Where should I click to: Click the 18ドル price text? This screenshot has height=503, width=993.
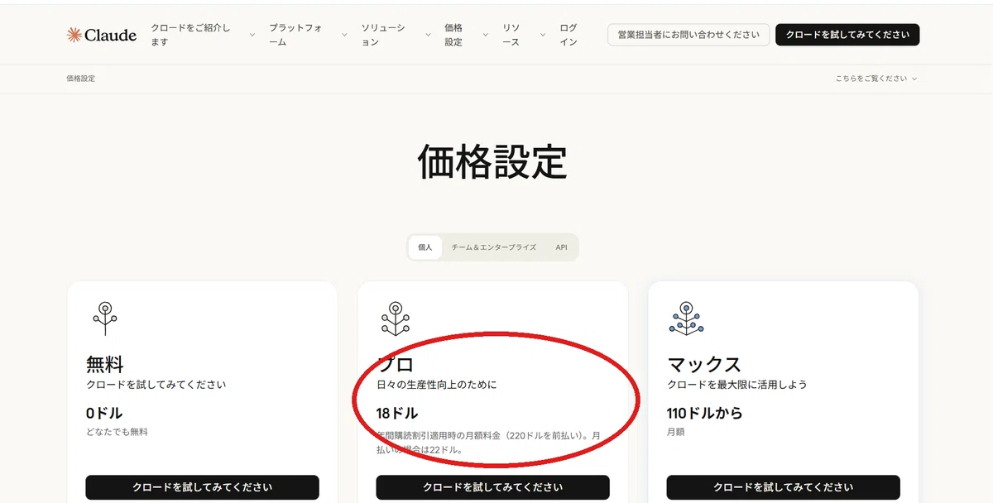point(397,413)
